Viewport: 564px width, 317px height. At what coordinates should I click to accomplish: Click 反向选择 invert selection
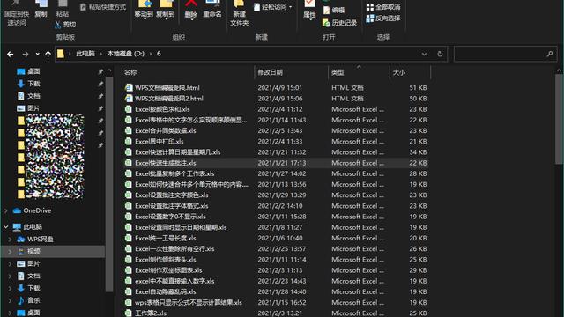coord(383,18)
